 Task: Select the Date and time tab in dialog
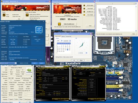point(58,36)
